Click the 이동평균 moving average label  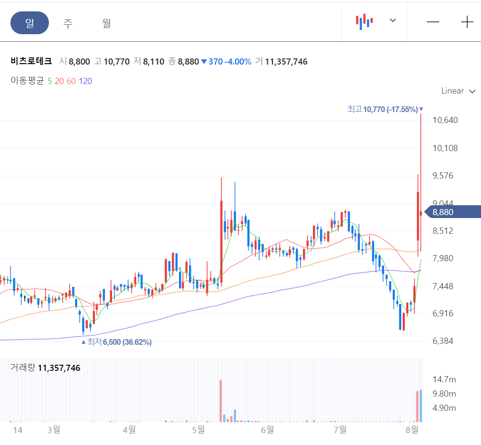click(x=27, y=81)
